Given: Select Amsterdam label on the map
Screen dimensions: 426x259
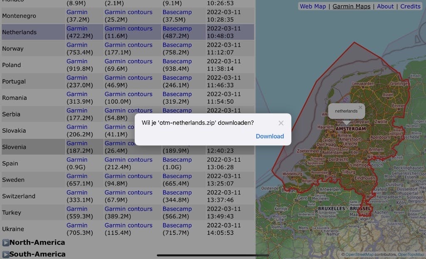Looking at the screenshot, I should 351,129.
